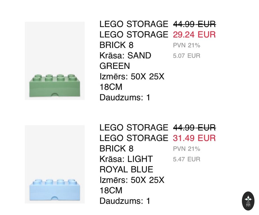Click the crossed-out 44.99 EUR above 31.49 EUR
The height and width of the screenshot is (215, 259).
pyautogui.click(x=194, y=128)
